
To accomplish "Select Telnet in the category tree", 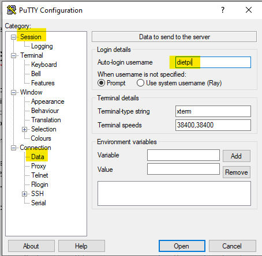I will click(40, 175).
